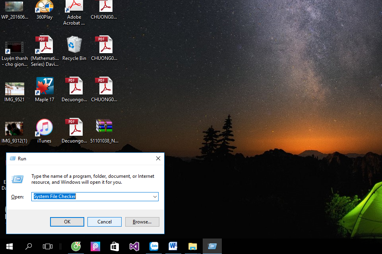Click the Windows Start button
Screen dimensions: 382x254
[10, 246]
